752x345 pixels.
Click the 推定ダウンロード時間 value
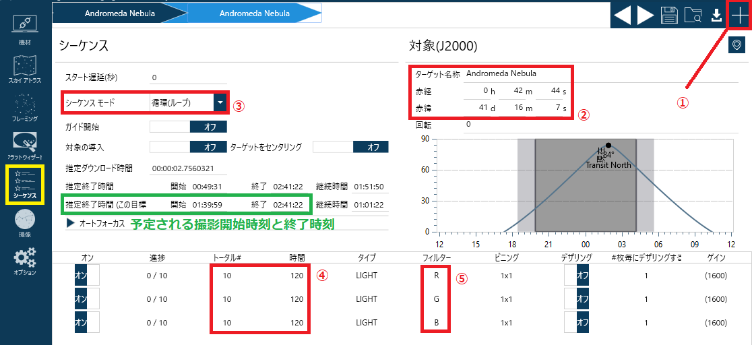point(189,168)
